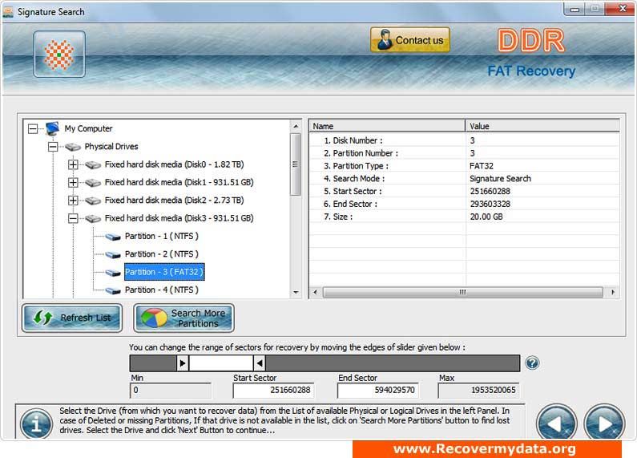
Task: Select the Disk Number row
Action: click(x=465, y=140)
